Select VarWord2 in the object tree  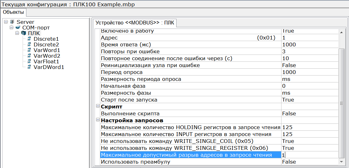pos(47,56)
